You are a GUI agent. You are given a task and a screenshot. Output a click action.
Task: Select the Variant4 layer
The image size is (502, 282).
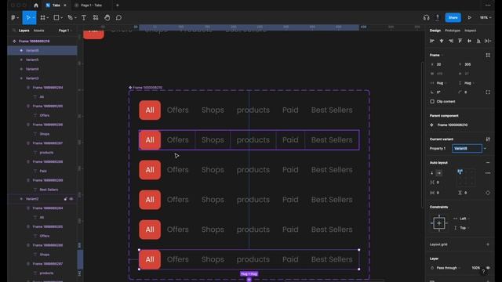pos(42,69)
